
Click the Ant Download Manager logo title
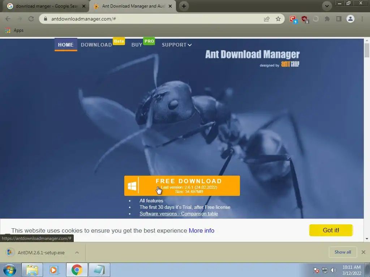pyautogui.click(x=252, y=54)
